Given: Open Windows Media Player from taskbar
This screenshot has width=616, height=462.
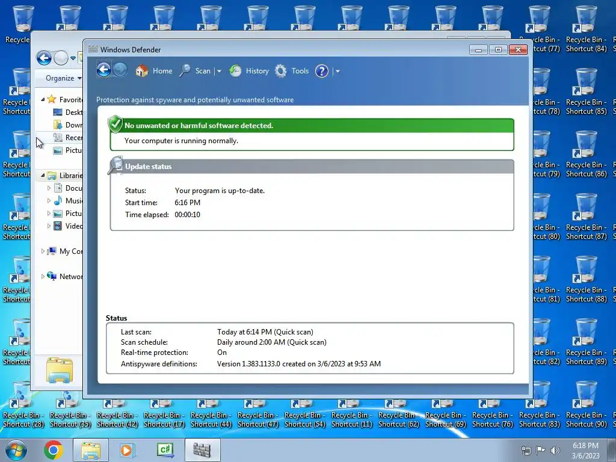Looking at the screenshot, I should [x=127, y=450].
